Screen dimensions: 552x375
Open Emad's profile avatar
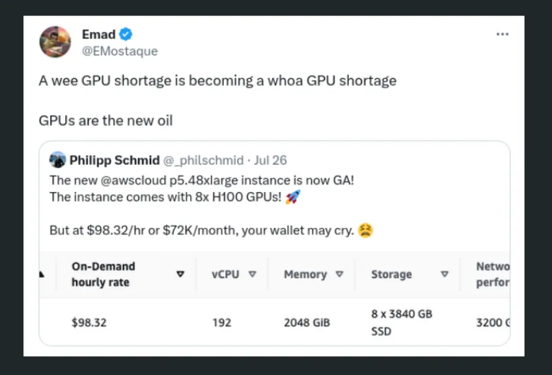point(55,42)
